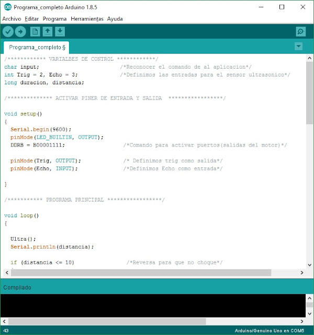Click the 'int Trig = 2, Echo = 3;' line
314x335 pixels.
click(x=41, y=75)
